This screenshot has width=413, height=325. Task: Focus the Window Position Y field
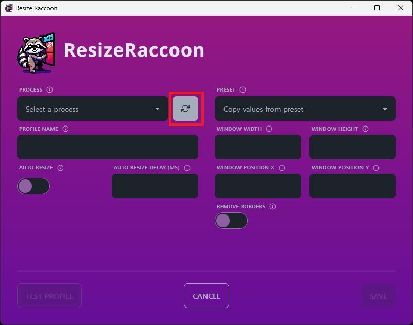[x=353, y=186]
